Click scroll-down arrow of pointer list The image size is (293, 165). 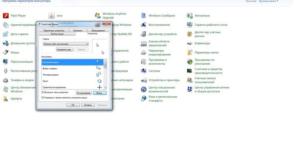105,88
